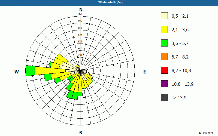Image resolution: width=218 pixels, height=136 pixels.
Task: Click the legend text 2,1 - 3,6
Action: click(180, 30)
